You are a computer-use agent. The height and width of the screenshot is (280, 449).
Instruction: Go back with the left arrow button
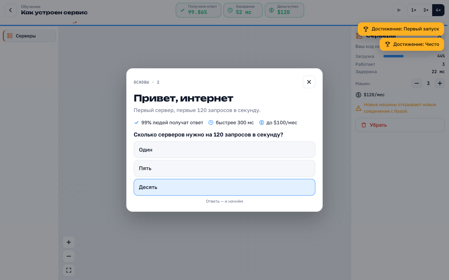11,10
